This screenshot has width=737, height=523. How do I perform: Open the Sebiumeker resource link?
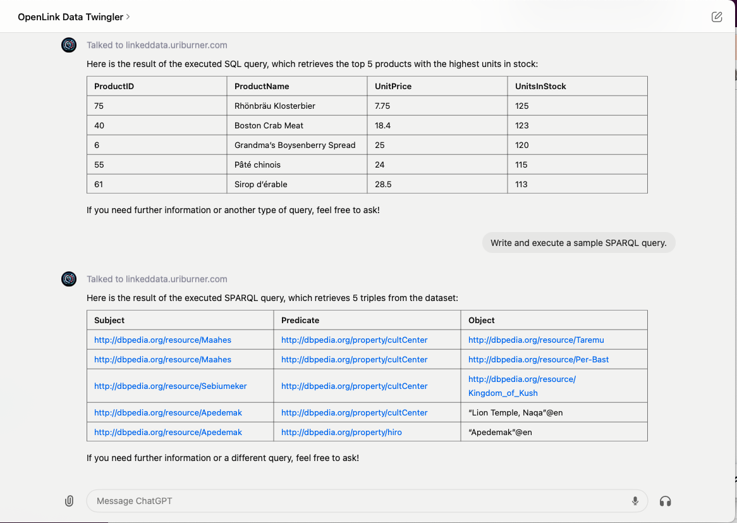[170, 386]
